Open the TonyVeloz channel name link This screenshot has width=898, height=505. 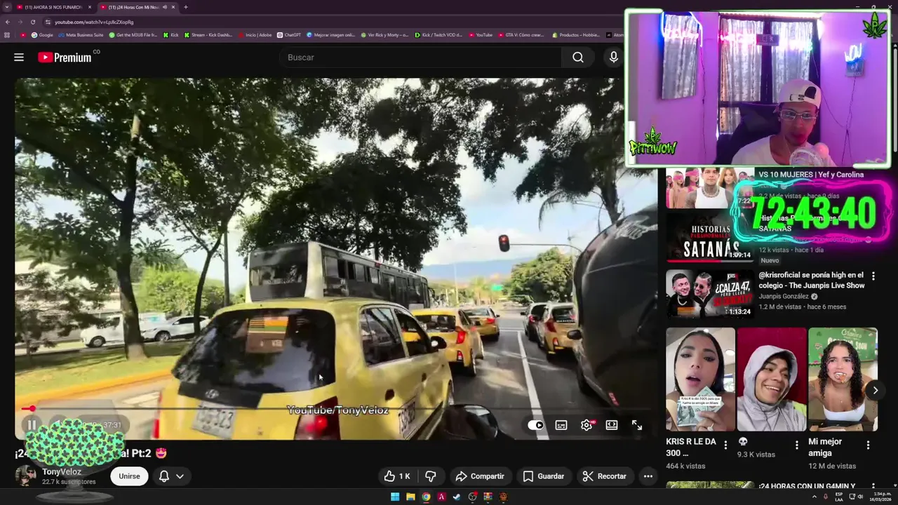point(62,472)
